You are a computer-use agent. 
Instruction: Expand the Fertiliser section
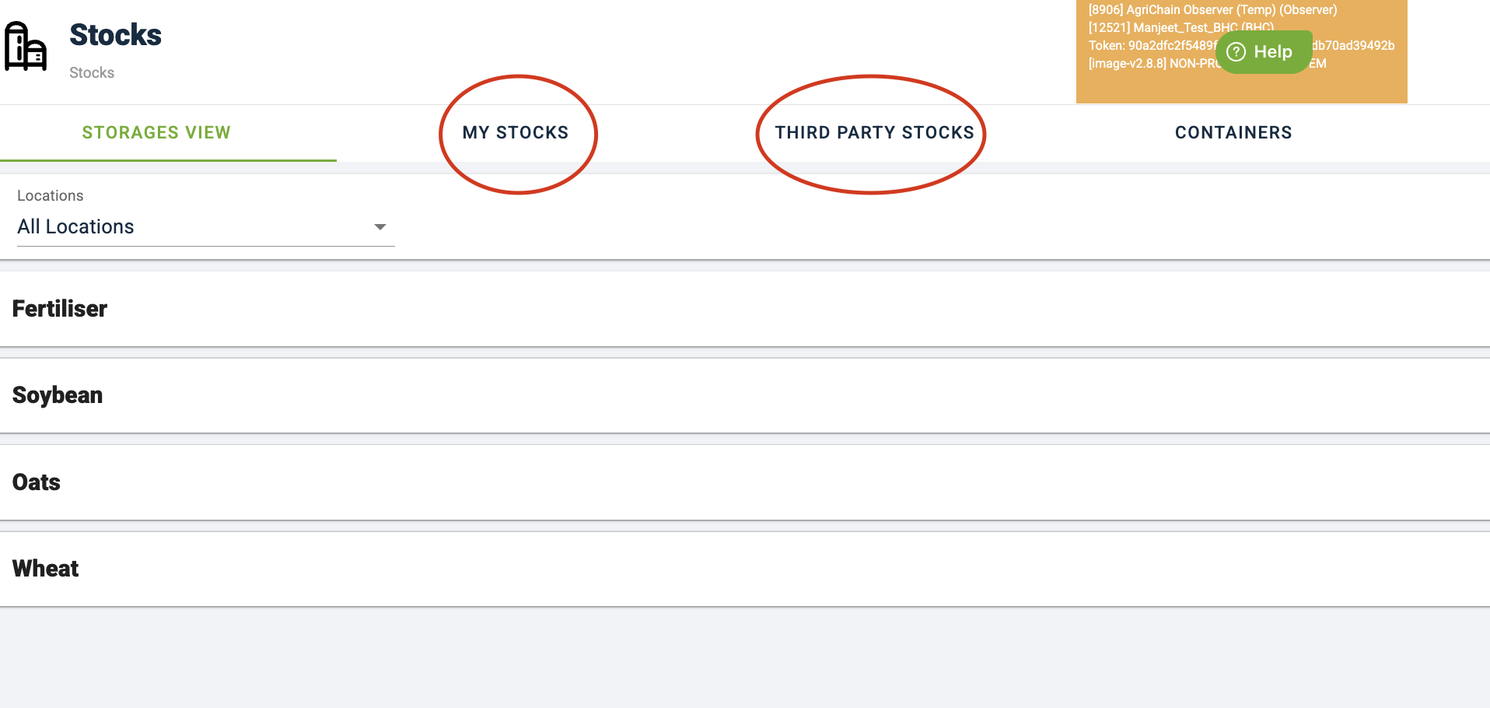click(x=745, y=309)
